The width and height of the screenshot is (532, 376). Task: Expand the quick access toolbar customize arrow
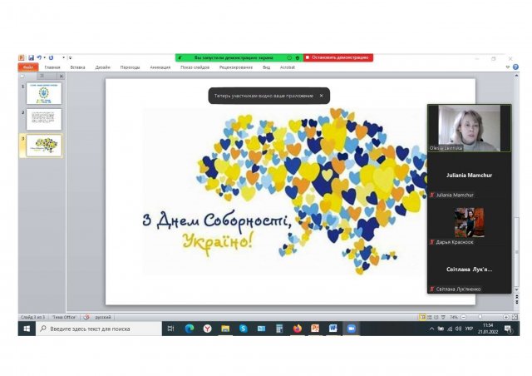[x=70, y=57]
